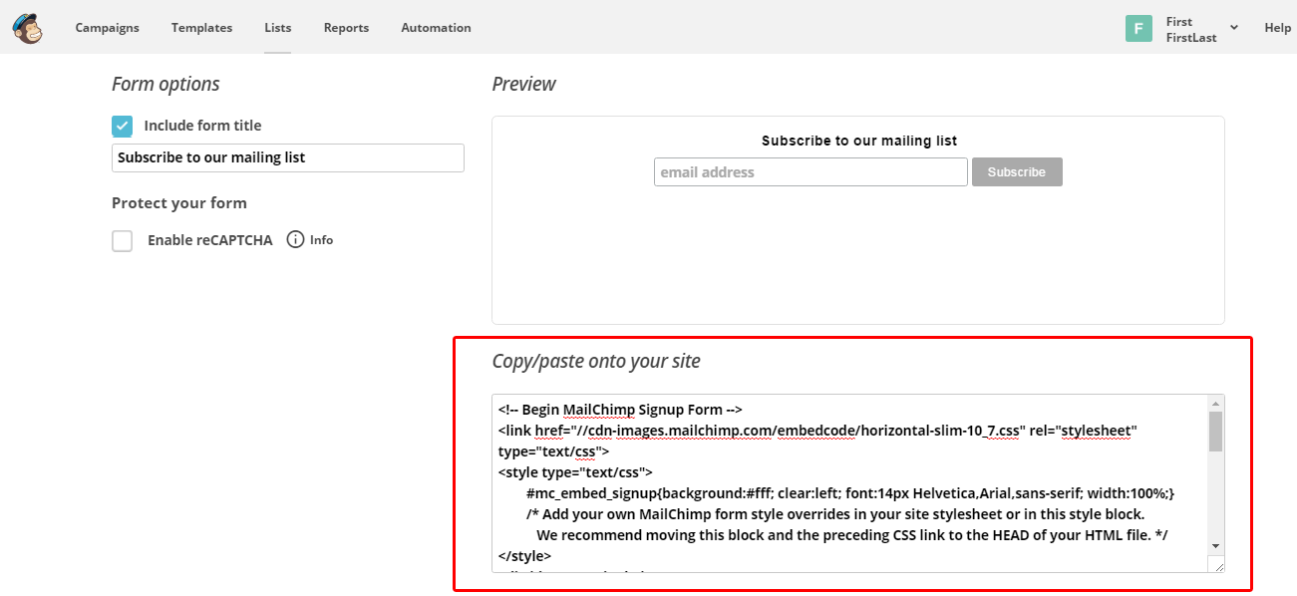Open the Help link
1297x596 pixels.
click(x=1277, y=28)
